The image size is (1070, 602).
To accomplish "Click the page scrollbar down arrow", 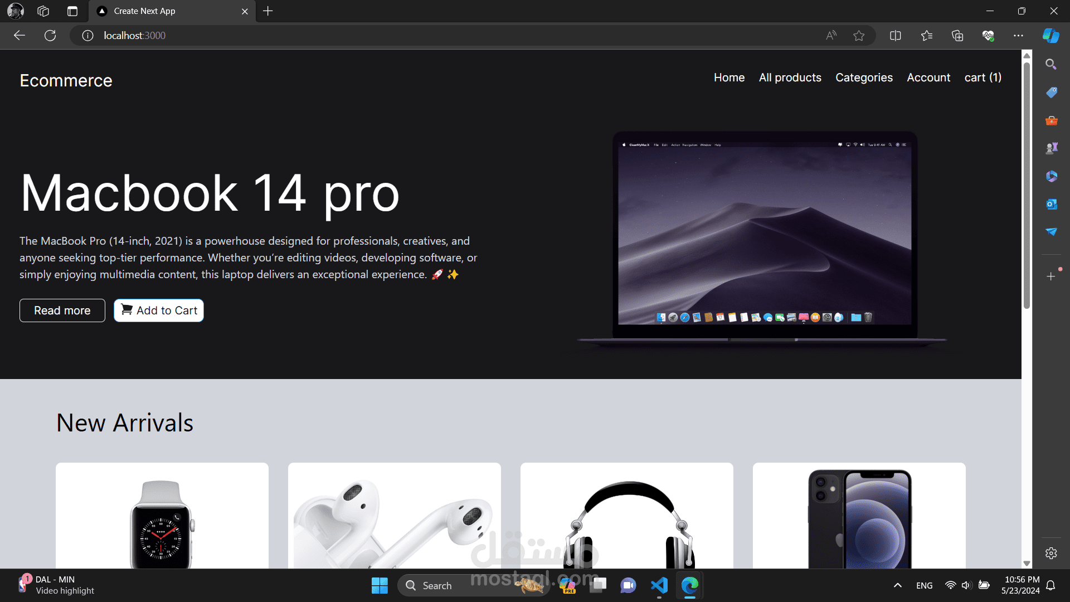I will tap(1027, 564).
